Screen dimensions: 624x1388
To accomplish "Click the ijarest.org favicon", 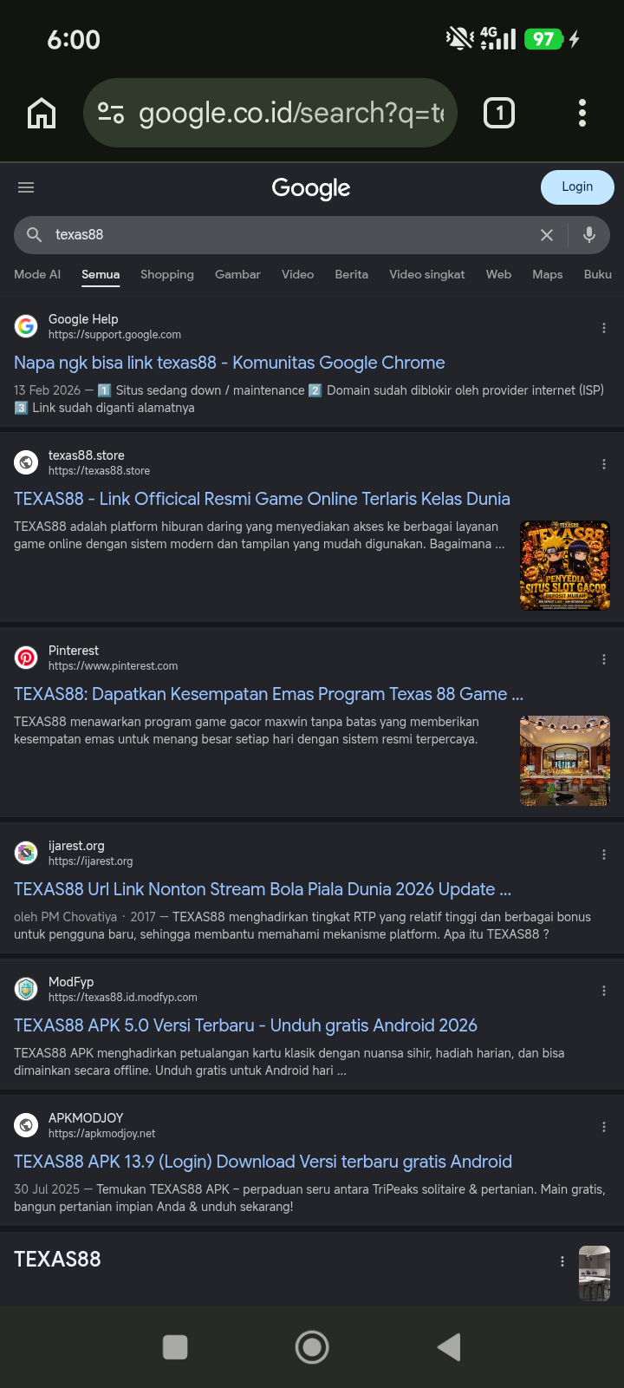I will click(26, 853).
